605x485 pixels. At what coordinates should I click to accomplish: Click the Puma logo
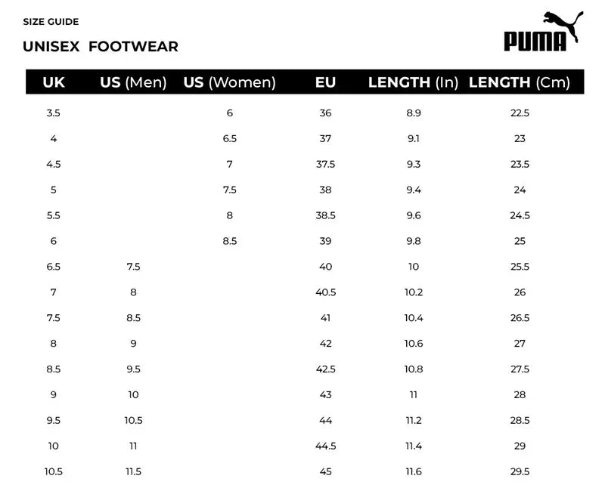point(543,32)
